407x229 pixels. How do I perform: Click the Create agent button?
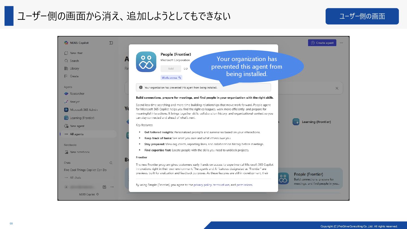(x=322, y=43)
